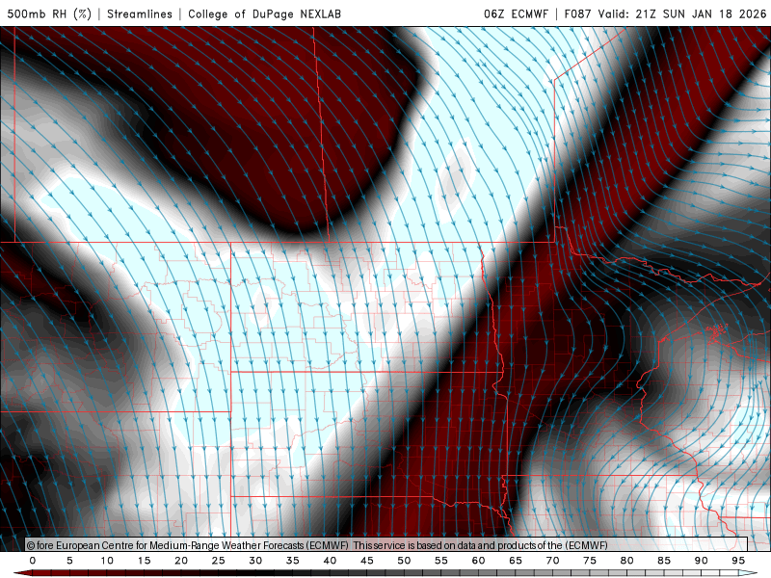Click the '75' label on the RH scale
Screen dimensions: 771x578
coord(590,561)
